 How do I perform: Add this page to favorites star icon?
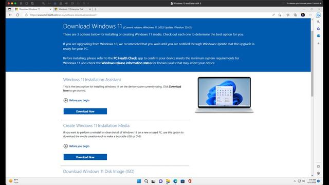[280, 15]
